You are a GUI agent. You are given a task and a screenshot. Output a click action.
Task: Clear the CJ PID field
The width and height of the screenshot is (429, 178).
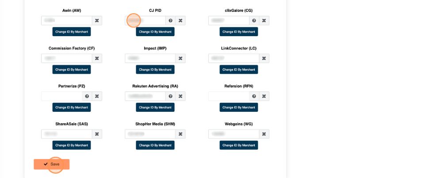pyautogui.click(x=180, y=20)
